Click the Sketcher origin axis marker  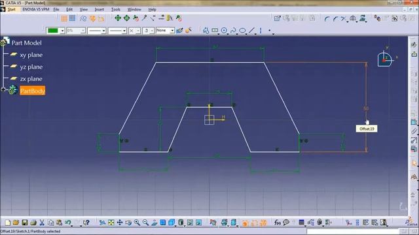[209, 119]
